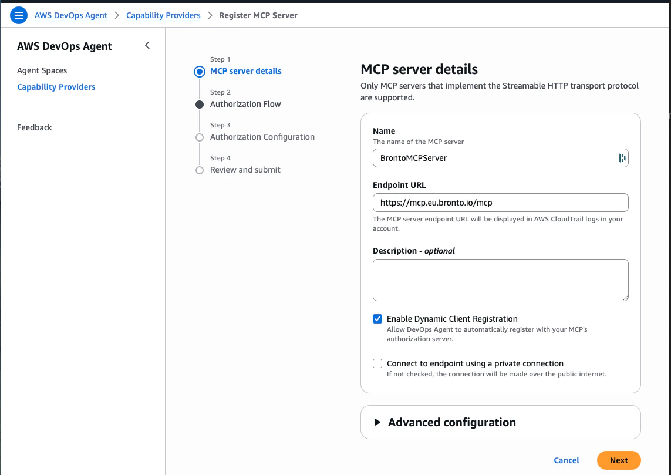Select the Review and submit step label
Image resolution: width=671 pixels, height=475 pixels.
(x=245, y=170)
